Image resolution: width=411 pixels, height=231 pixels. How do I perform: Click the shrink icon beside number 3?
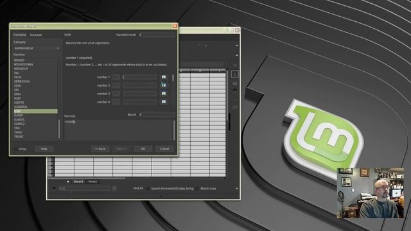164,94
